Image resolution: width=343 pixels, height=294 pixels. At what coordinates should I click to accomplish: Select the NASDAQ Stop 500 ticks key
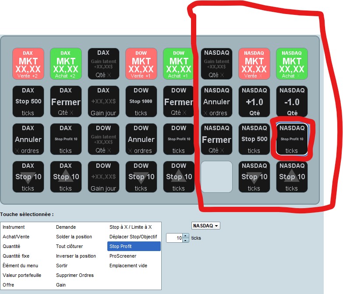tap(254, 139)
